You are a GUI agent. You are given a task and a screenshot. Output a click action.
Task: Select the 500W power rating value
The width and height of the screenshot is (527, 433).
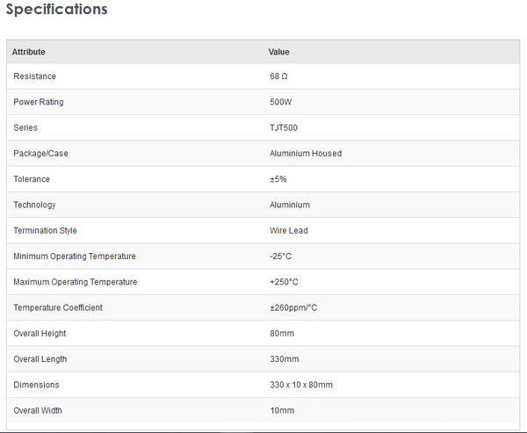click(281, 102)
